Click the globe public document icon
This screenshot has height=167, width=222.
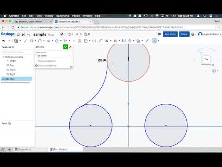pos(62,34)
